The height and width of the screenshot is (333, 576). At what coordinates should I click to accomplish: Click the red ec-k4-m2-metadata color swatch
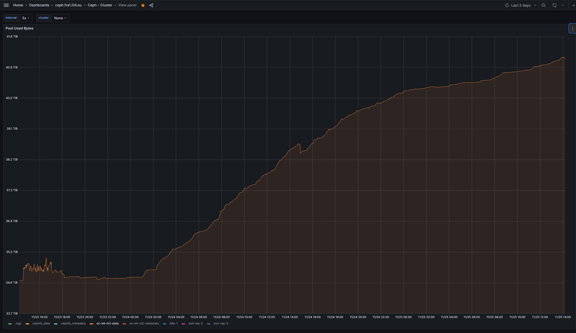pos(125,324)
